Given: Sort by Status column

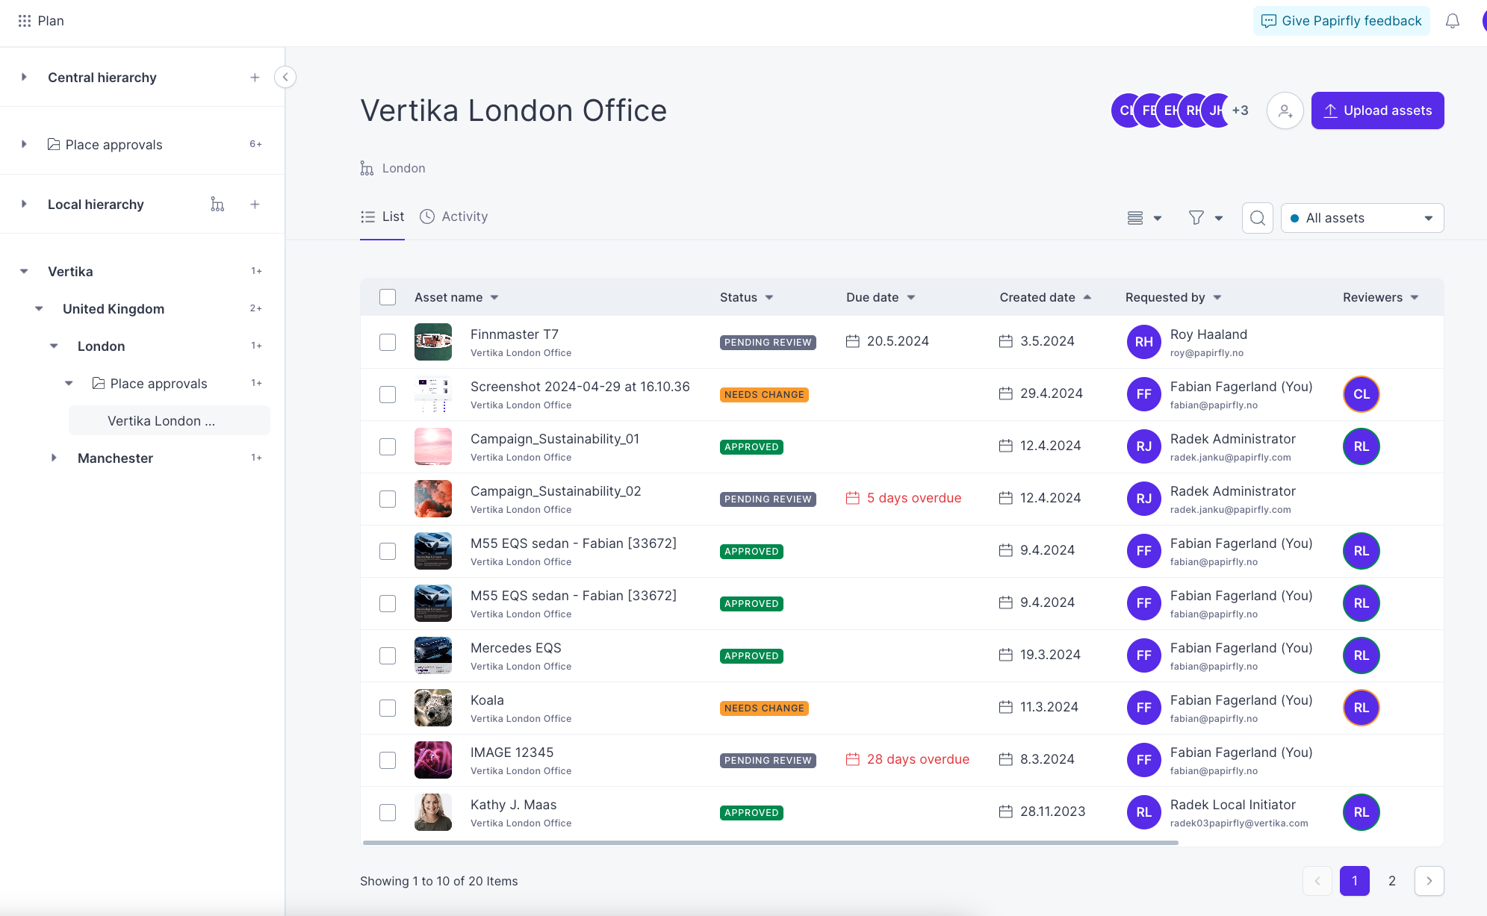Looking at the screenshot, I should coord(746,297).
